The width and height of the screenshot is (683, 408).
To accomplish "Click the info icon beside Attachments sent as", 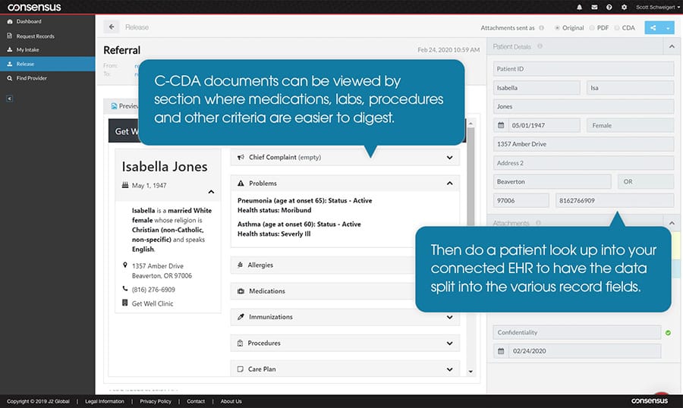I will click(541, 28).
